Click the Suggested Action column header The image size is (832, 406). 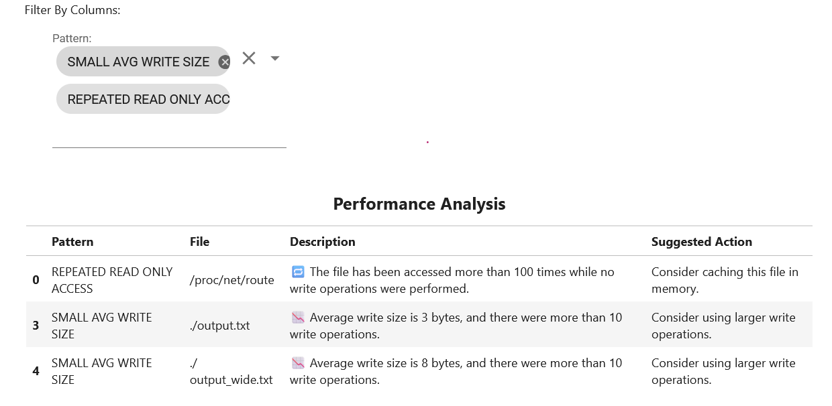pos(702,241)
